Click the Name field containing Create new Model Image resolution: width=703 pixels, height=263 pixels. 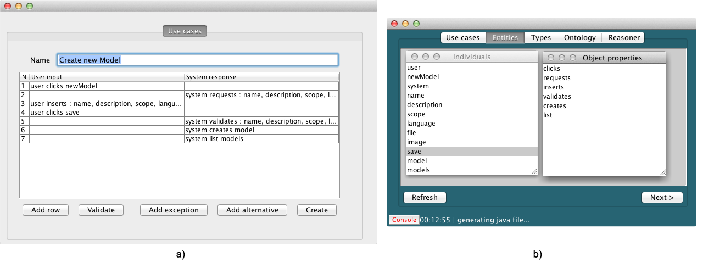[197, 60]
